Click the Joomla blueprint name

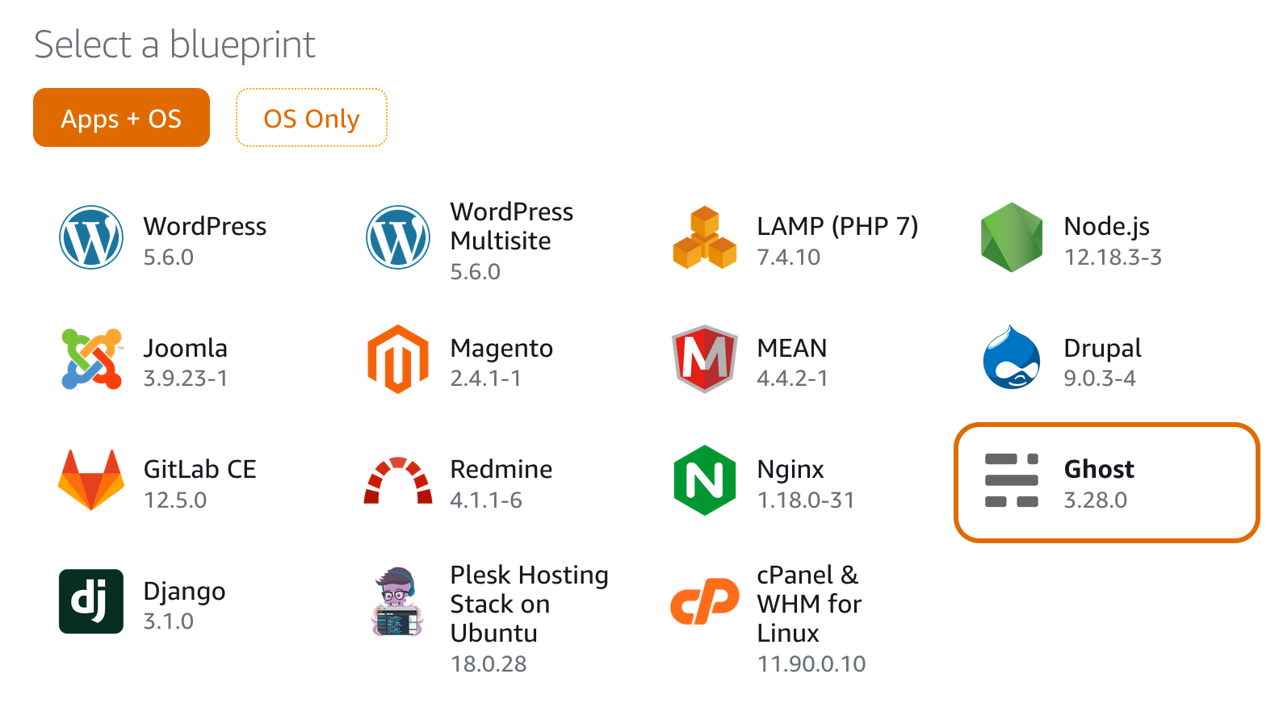point(186,348)
